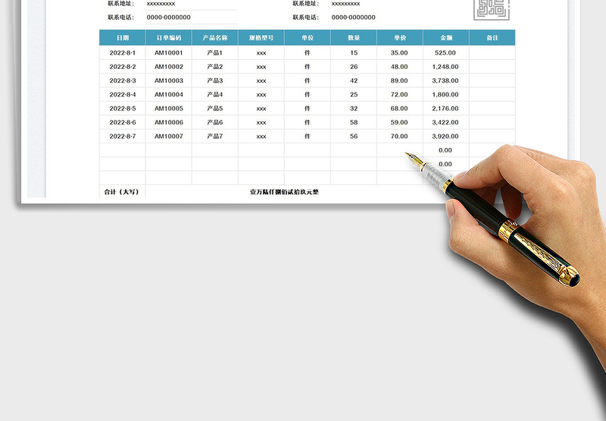This screenshot has height=421, width=606.
Task: Select the amount 3,738.00
Action: pyautogui.click(x=445, y=80)
